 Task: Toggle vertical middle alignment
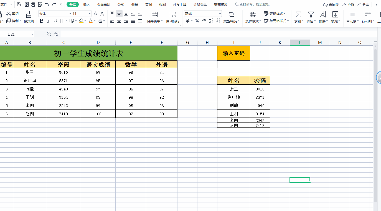[119, 14]
